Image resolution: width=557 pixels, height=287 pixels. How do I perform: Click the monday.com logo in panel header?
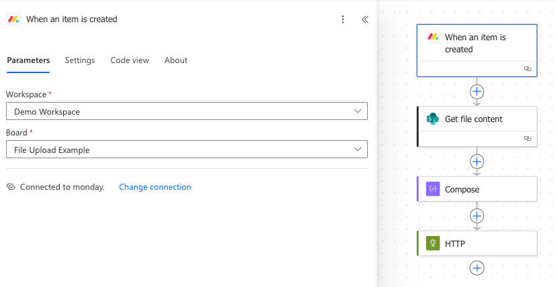coord(13,19)
